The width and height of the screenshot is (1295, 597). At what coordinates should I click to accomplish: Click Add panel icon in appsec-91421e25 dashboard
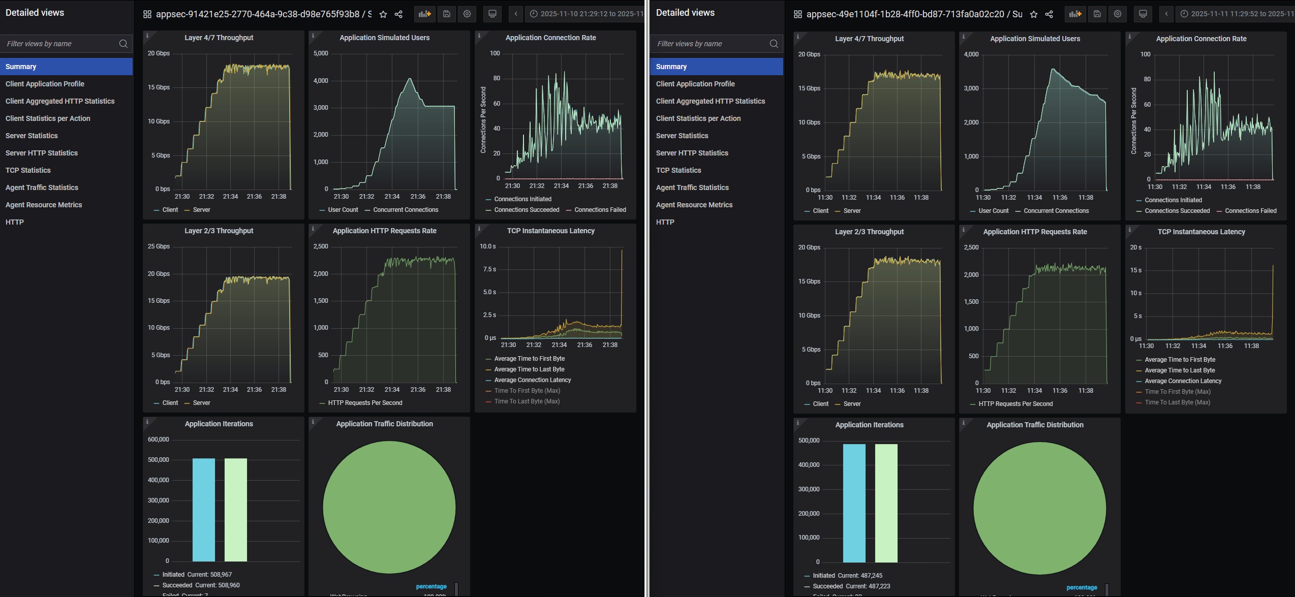[424, 14]
